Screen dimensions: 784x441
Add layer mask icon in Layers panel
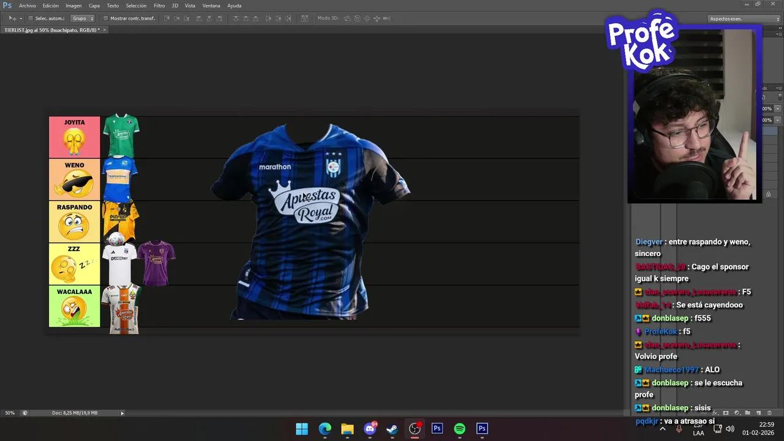[x=726, y=413]
